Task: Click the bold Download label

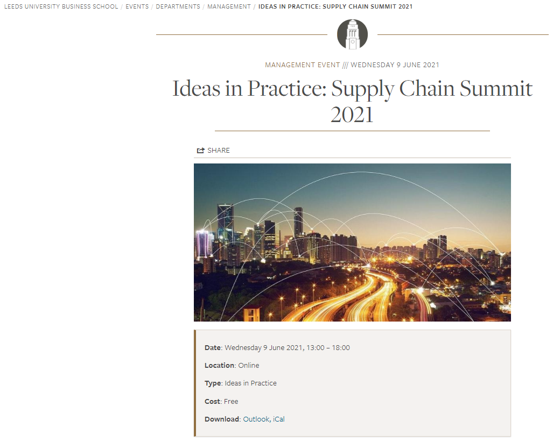Action: tap(221, 419)
